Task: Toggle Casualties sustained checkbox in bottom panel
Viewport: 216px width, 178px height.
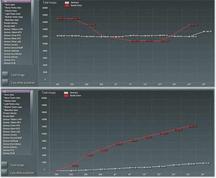Action: (x=5, y=172)
